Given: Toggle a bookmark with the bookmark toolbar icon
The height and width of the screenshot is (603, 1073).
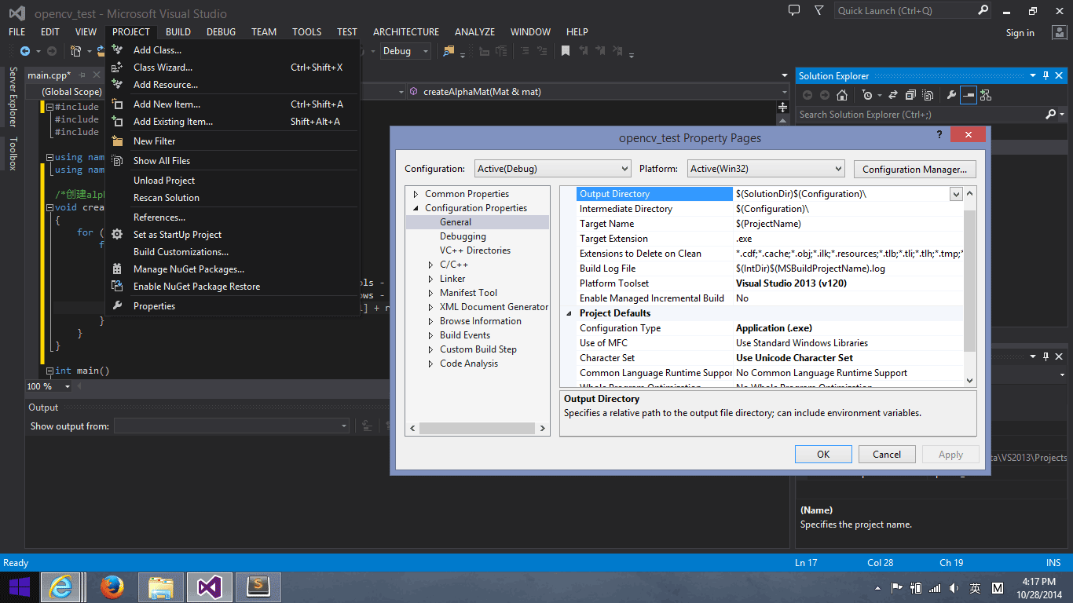Looking at the screenshot, I should click(x=566, y=51).
